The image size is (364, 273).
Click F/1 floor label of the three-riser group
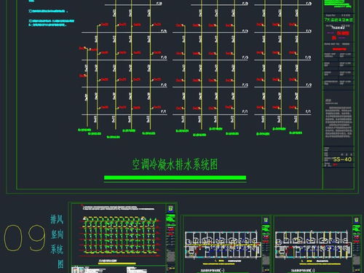pyautogui.click(x=308, y=111)
